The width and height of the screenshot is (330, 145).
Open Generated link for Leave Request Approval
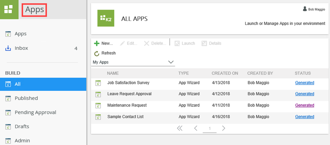click(305, 94)
